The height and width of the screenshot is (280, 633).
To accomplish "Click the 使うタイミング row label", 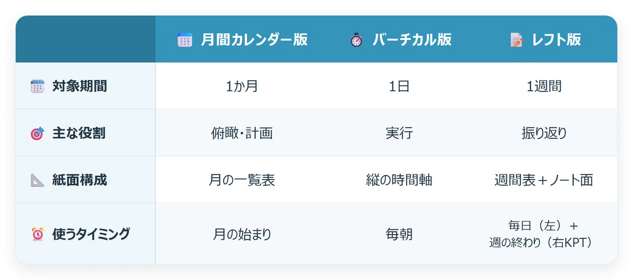I will pyautogui.click(x=91, y=234).
